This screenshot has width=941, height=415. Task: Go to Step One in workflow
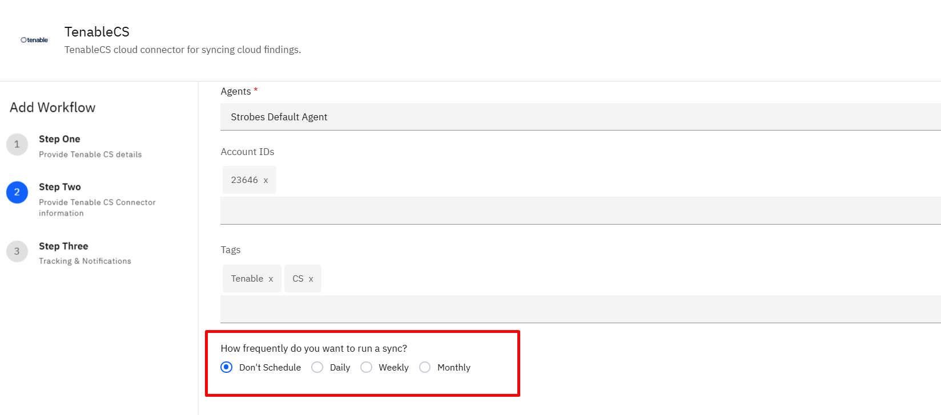(x=59, y=139)
